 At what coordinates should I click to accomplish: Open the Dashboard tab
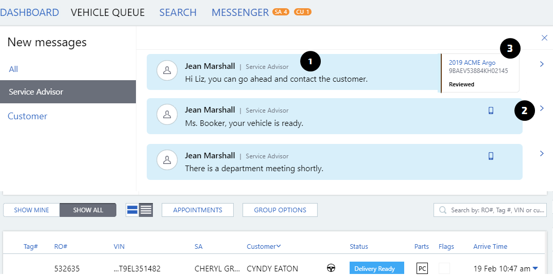point(29,12)
